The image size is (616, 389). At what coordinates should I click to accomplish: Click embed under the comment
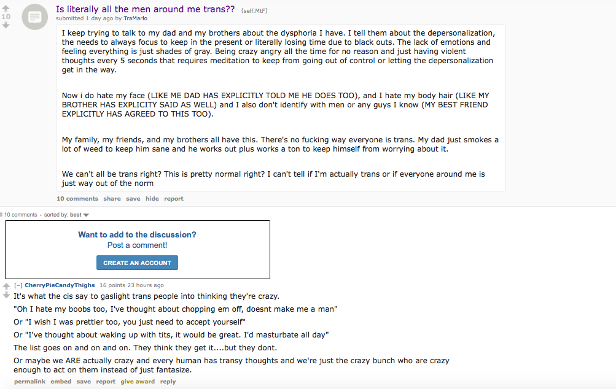pyautogui.click(x=61, y=382)
